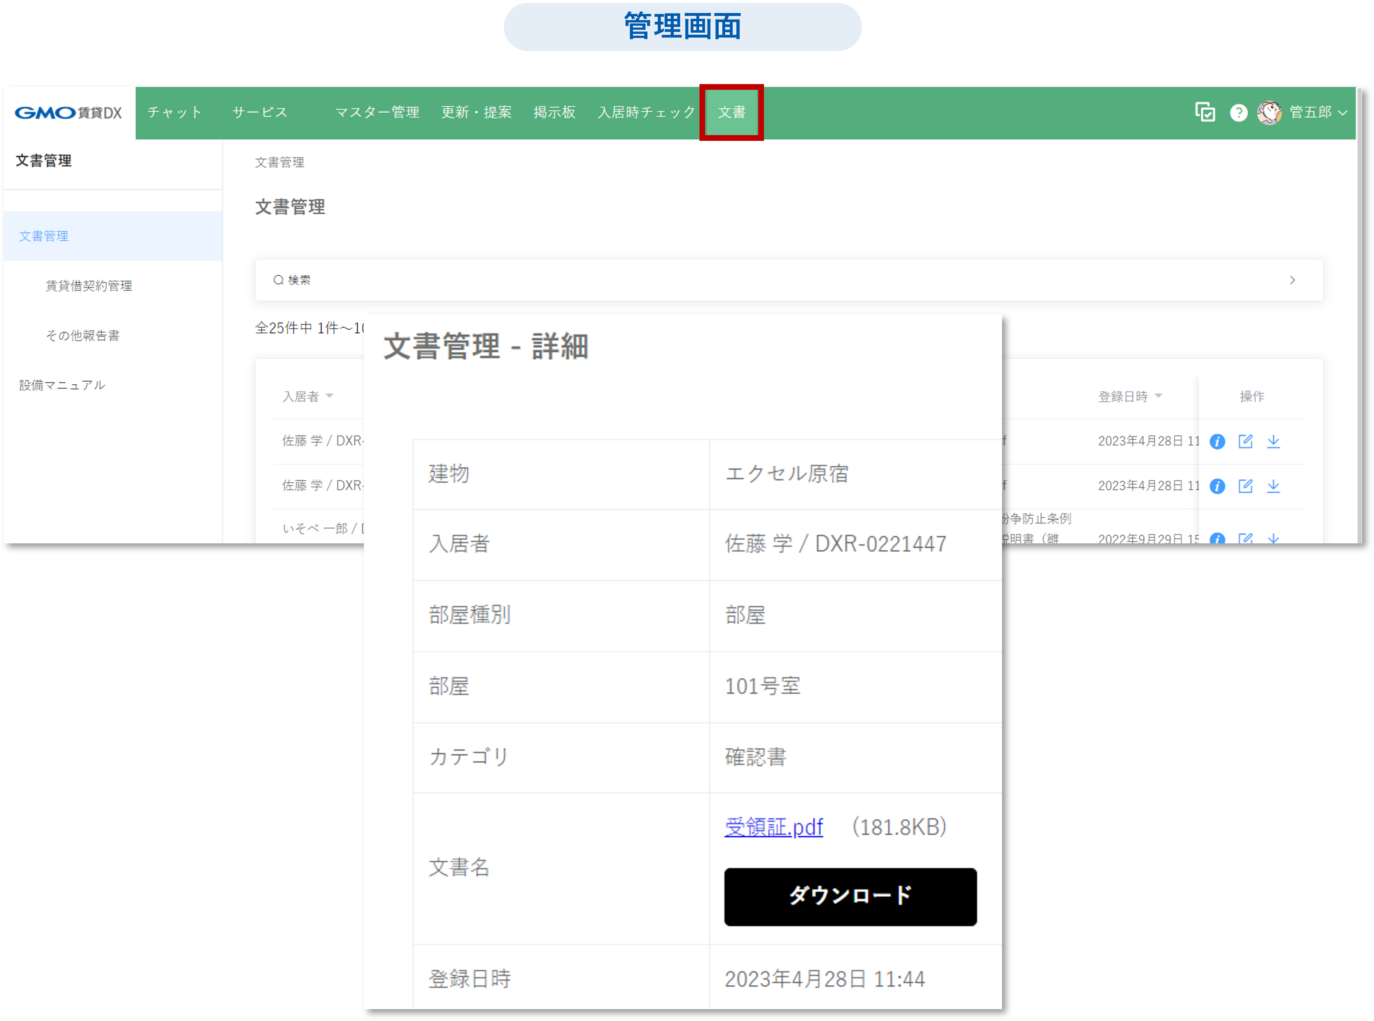Click the GMO 賃貸DX logo
Image resolution: width=1374 pixels, height=1021 pixels.
[x=69, y=113]
